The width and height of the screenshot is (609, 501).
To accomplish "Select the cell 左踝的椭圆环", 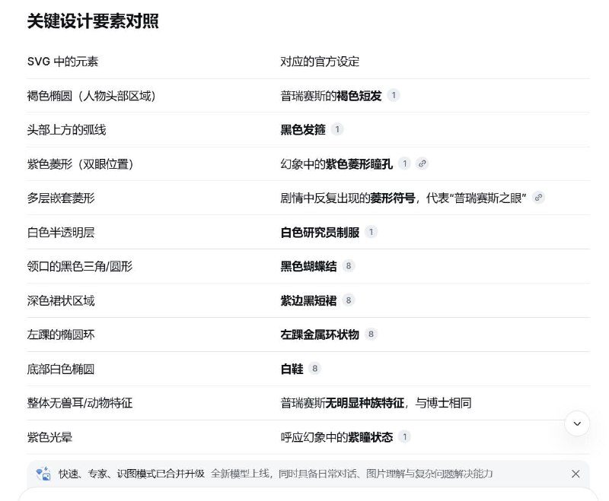I will tap(61, 335).
